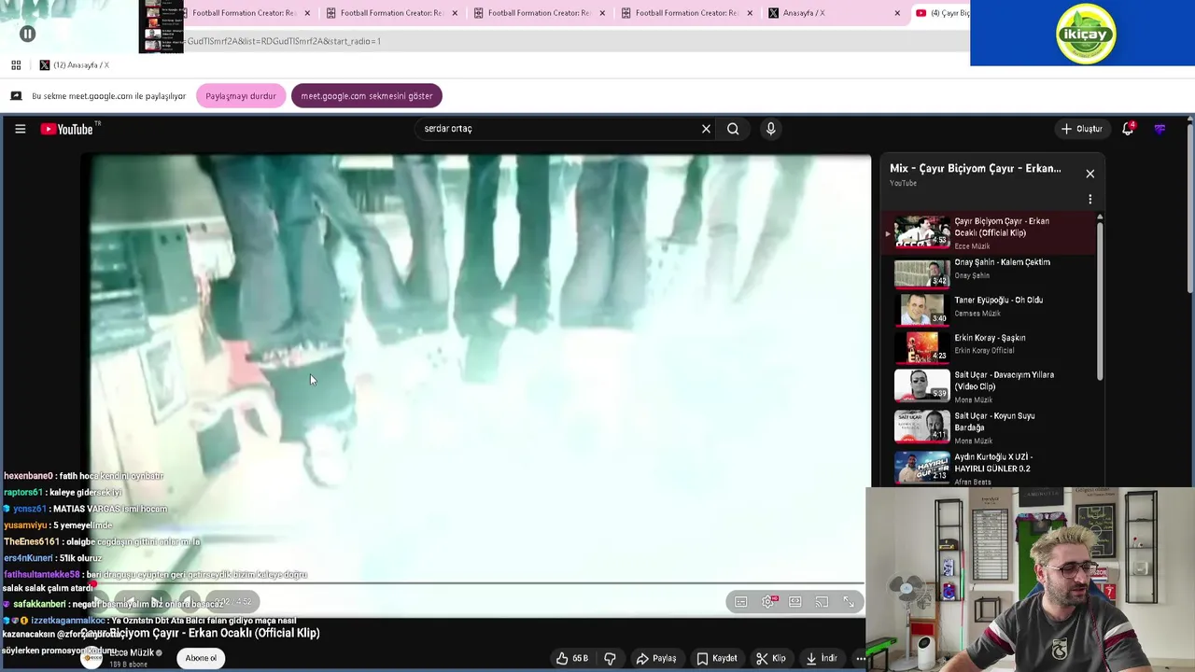This screenshot has height=672, width=1195.
Task: Select Çayır Biçiyom Çayır playlist entry
Action: [x=990, y=232]
